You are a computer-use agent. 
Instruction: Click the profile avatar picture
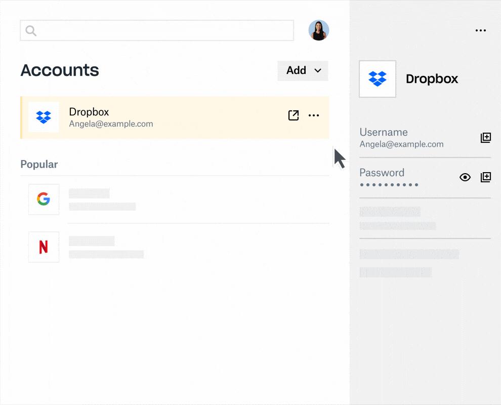(x=319, y=30)
